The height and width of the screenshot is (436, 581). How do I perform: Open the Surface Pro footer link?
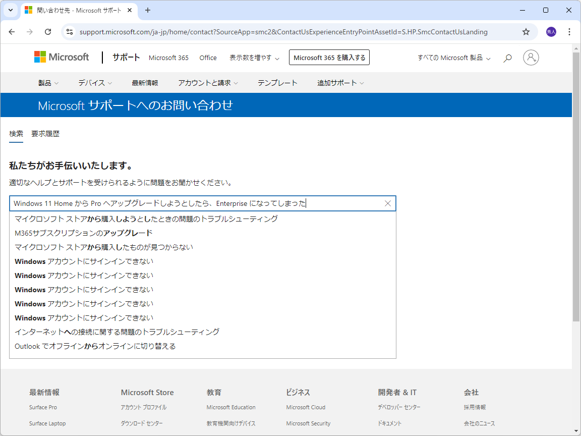click(x=43, y=407)
